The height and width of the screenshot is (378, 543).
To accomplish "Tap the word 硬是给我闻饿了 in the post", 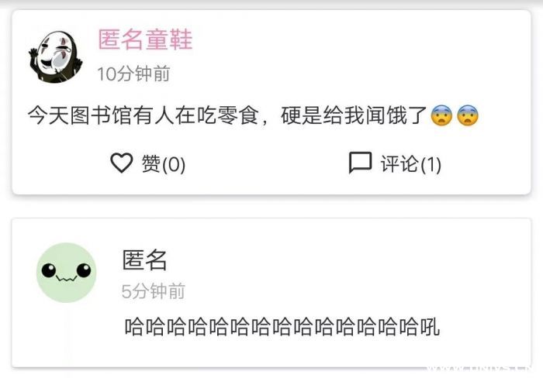I will pyautogui.click(x=354, y=115).
